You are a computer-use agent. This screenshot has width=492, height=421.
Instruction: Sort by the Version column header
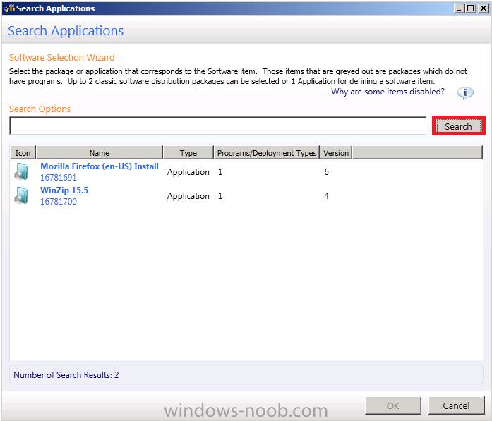coord(336,152)
